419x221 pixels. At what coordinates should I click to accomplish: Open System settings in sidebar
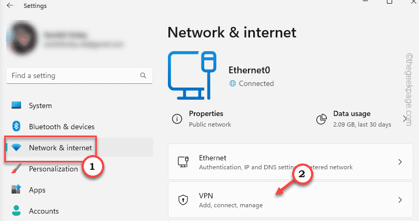pyautogui.click(x=40, y=105)
